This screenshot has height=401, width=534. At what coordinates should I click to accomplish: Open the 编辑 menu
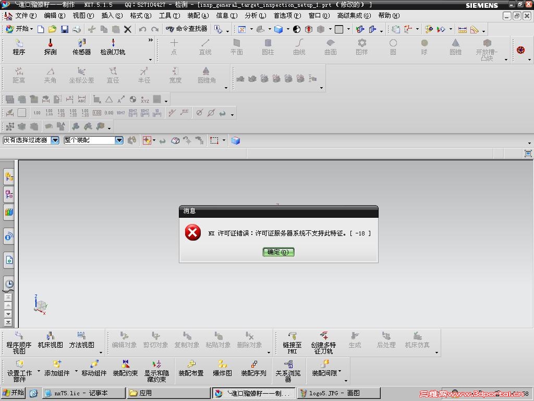click(54, 16)
